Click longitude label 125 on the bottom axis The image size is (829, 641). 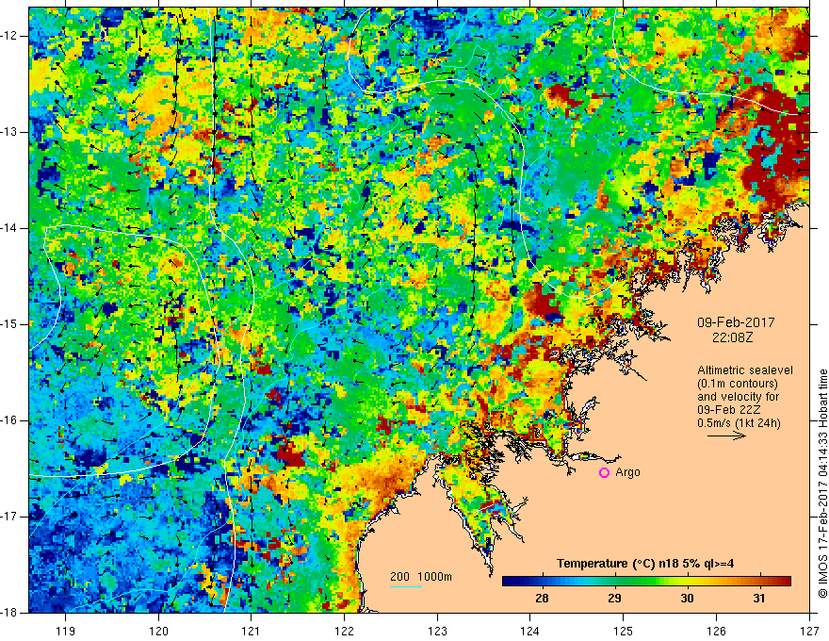pos(624,631)
